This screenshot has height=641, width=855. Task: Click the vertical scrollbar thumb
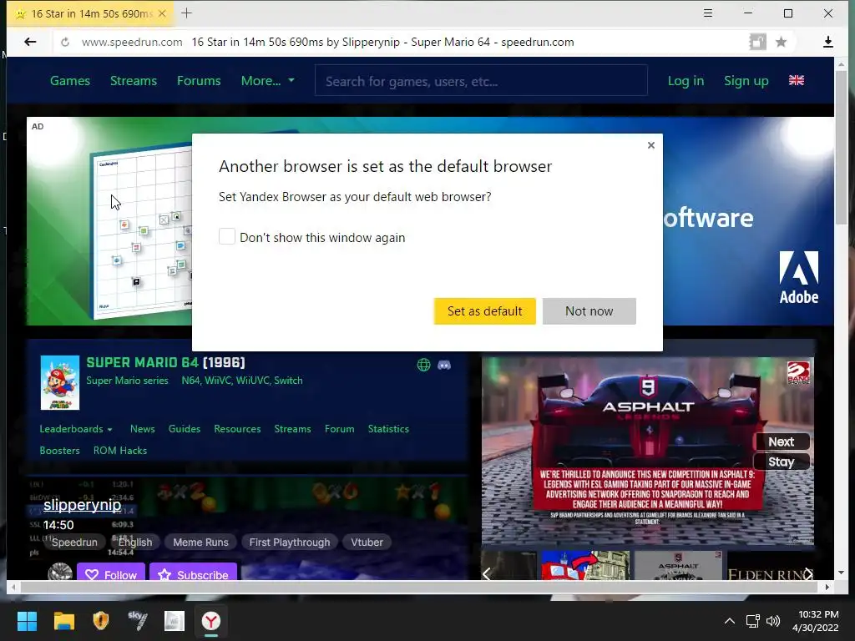(x=841, y=147)
